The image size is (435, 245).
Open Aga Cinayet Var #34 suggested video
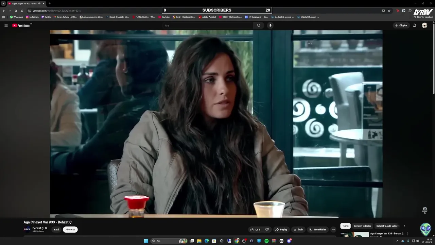click(x=387, y=233)
